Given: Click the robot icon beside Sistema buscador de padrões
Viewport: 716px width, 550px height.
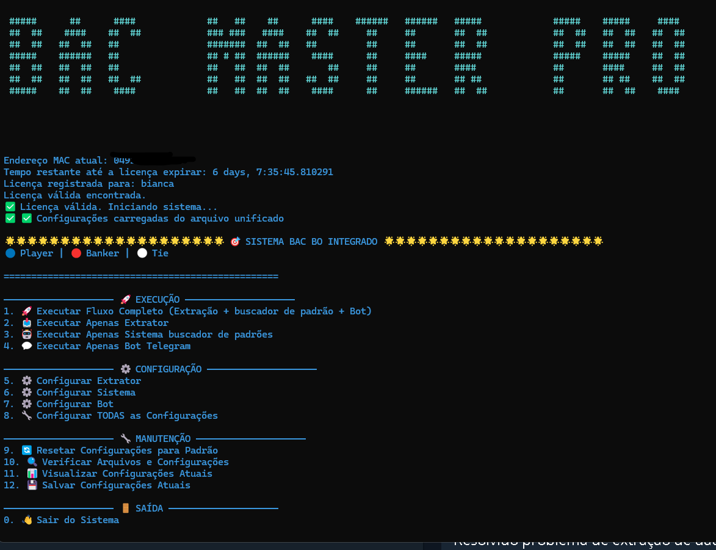Looking at the screenshot, I should tap(26, 335).
